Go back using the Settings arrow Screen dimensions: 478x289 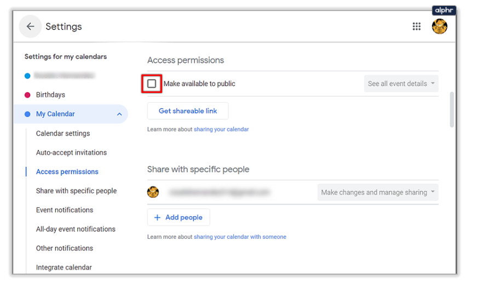(30, 26)
